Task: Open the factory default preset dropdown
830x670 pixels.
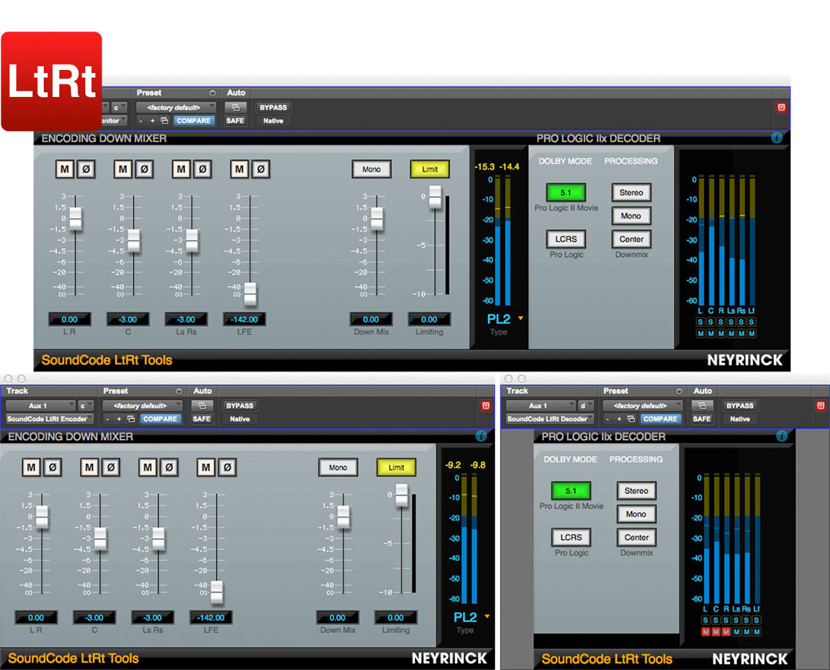Action: click(x=140, y=405)
